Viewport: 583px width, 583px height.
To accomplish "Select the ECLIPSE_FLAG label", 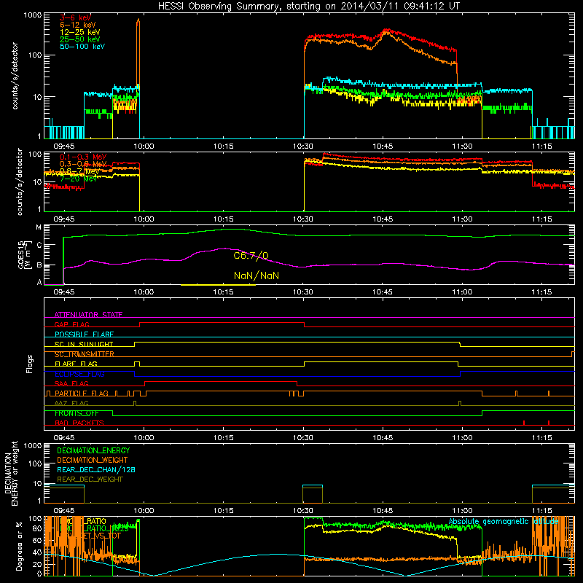I will (x=79, y=374).
